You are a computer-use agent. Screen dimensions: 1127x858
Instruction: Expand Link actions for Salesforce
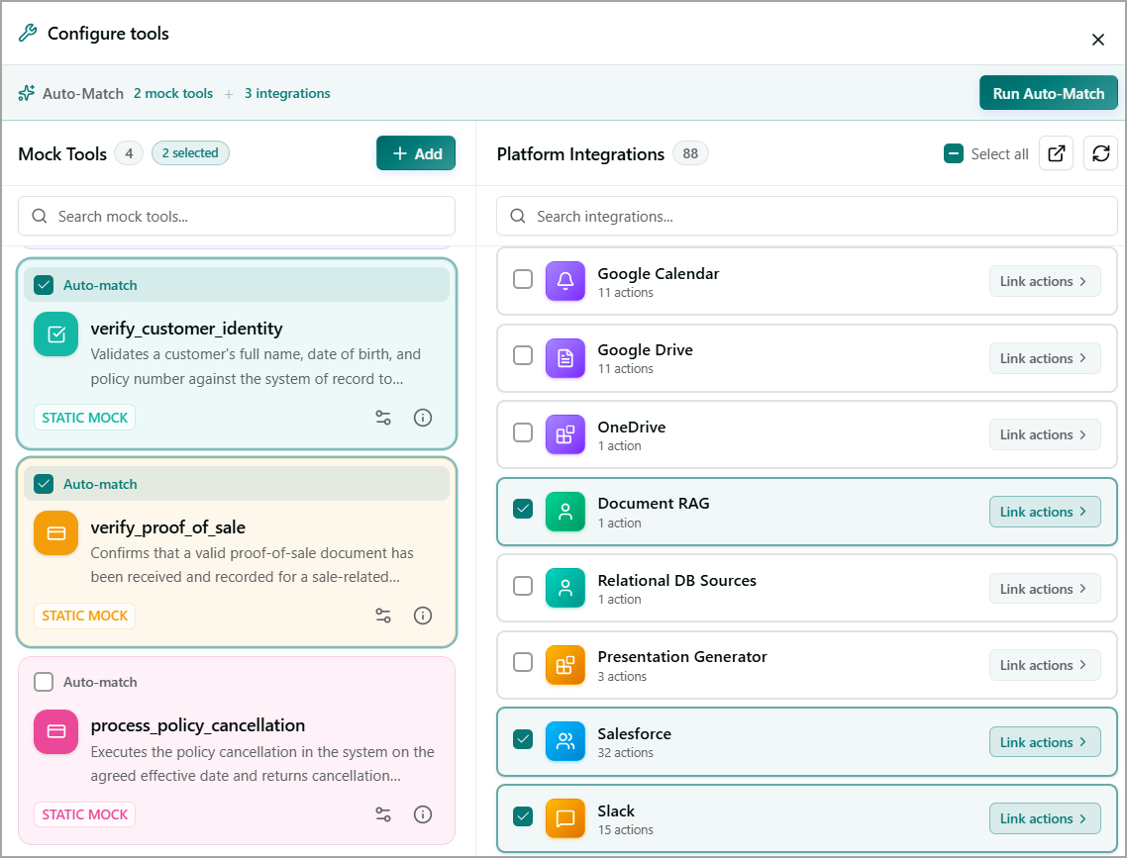pyautogui.click(x=1045, y=742)
